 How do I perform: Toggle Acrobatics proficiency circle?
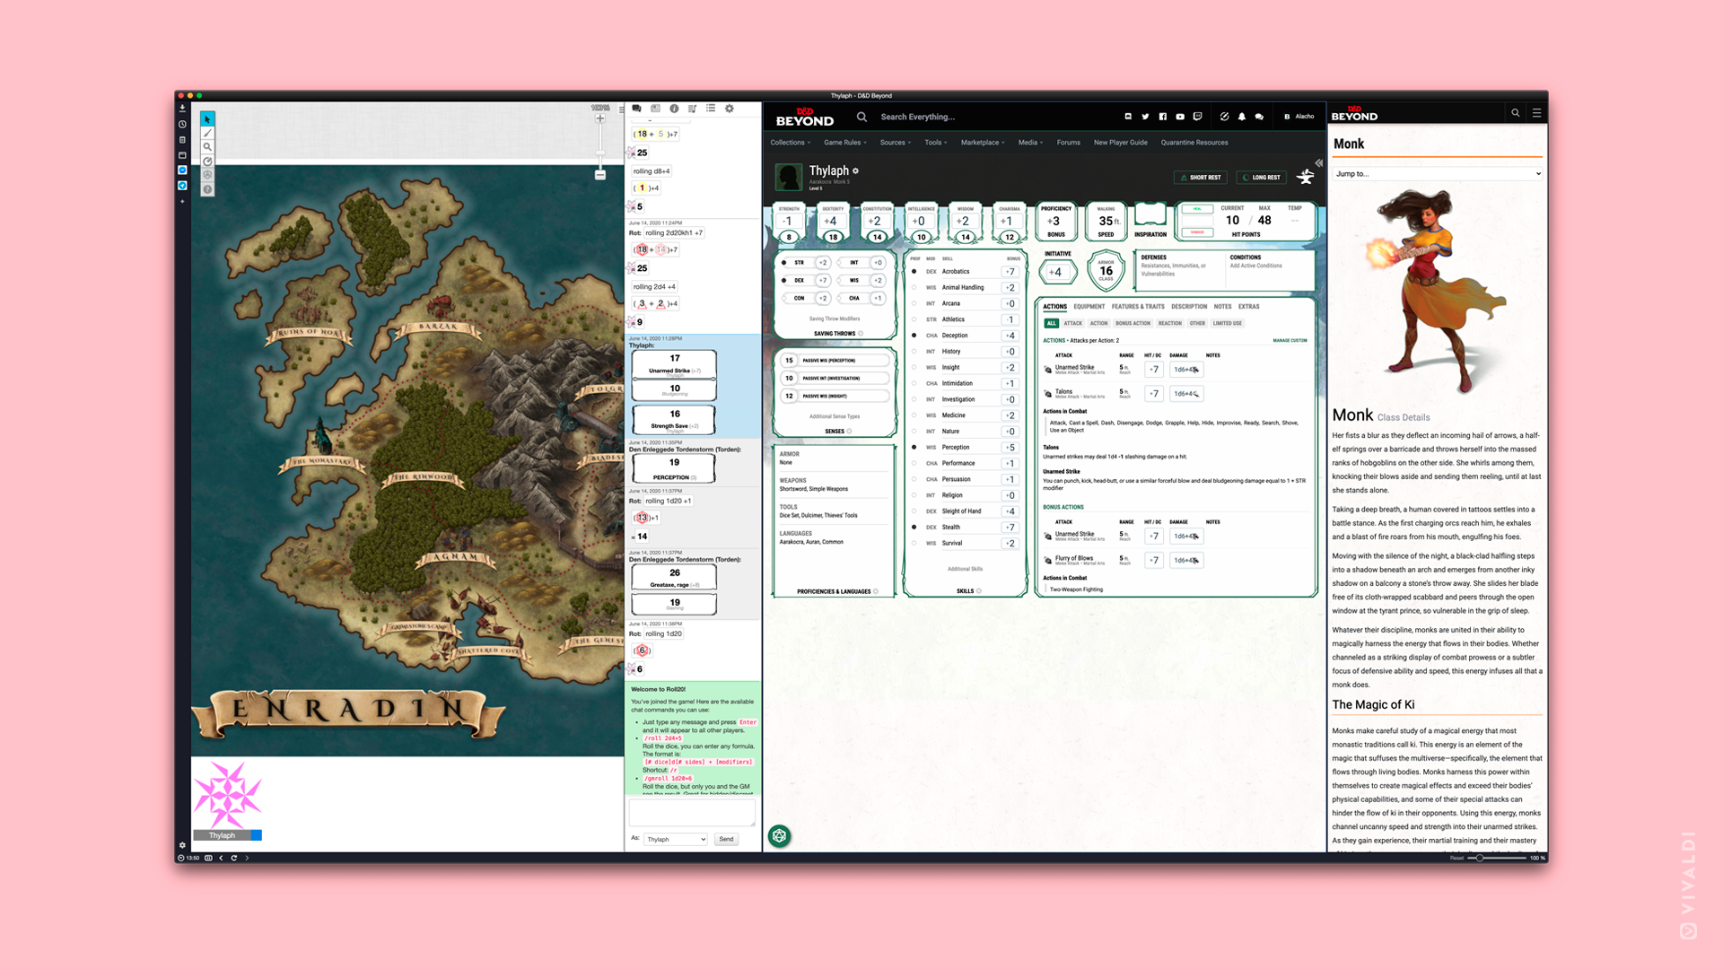[914, 272]
